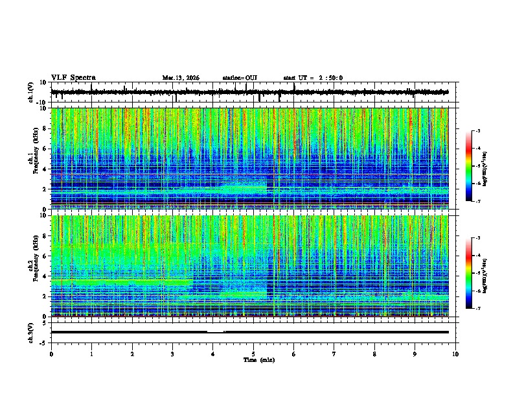The height and width of the screenshot is (397, 513).
Task: Click the ch.2 colorbar 'log(PSD)' unit label
Action: (x=484, y=276)
